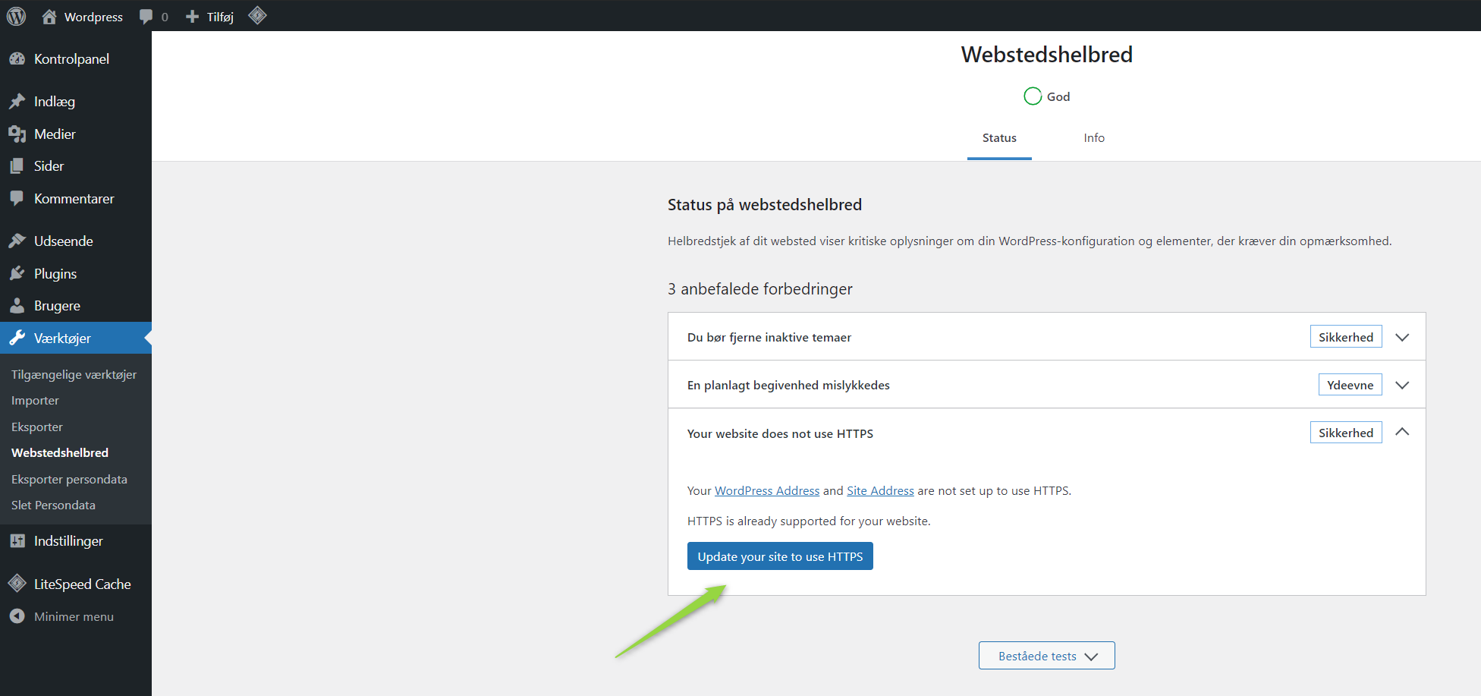The height and width of the screenshot is (696, 1481).
Task: Click 'Your website does not use HTTPS' title
Action: tap(780, 433)
